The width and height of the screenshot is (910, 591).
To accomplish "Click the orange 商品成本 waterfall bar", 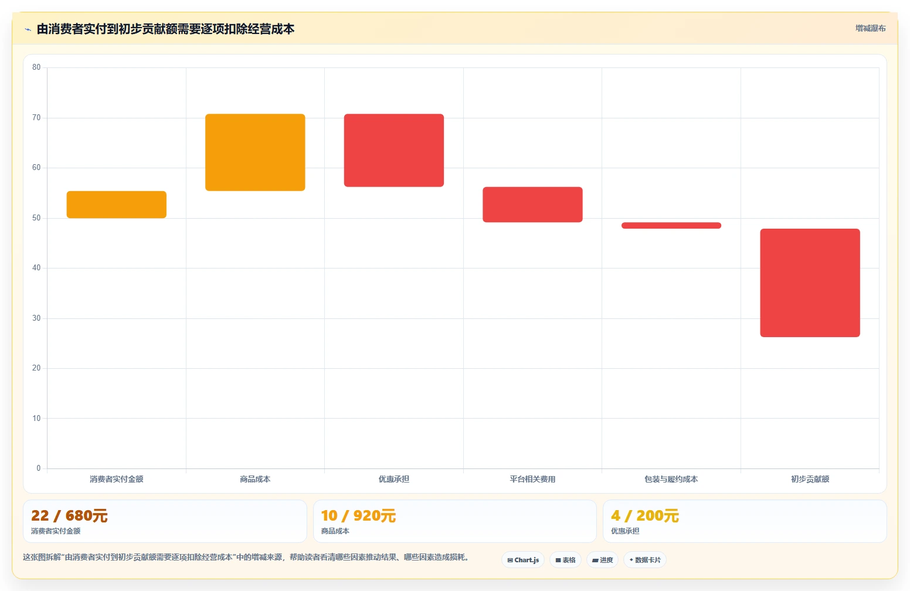I will tap(255, 152).
